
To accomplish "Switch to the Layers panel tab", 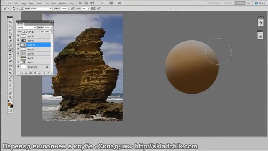I will (21, 24).
